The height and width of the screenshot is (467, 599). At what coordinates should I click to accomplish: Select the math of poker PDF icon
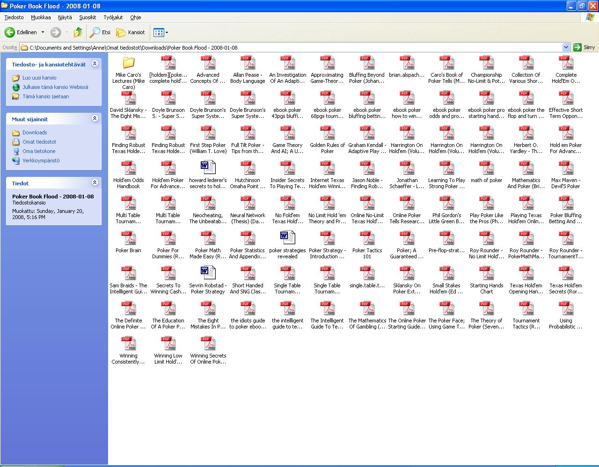tap(486, 168)
